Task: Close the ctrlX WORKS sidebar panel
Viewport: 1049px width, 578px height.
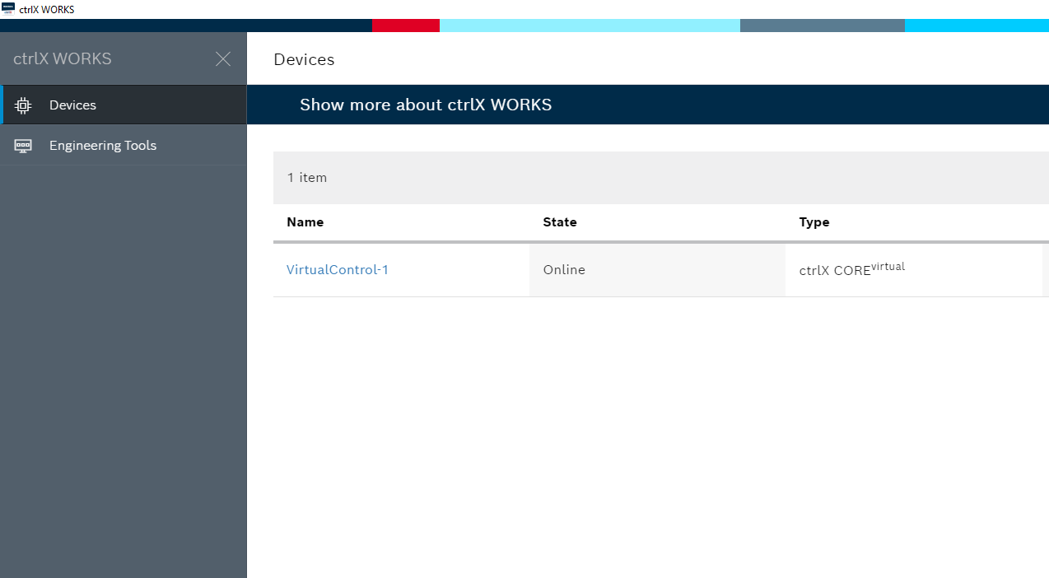Action: pos(223,58)
